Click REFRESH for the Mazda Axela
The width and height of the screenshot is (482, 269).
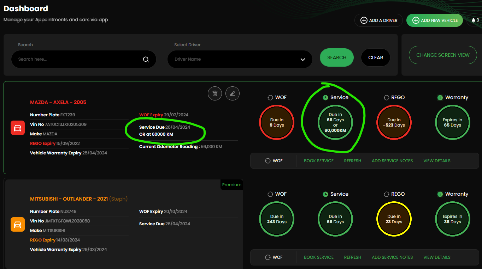353,161
